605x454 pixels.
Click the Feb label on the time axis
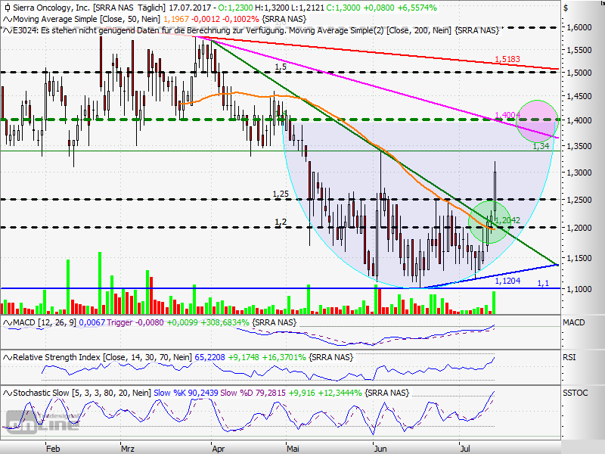coord(53,448)
